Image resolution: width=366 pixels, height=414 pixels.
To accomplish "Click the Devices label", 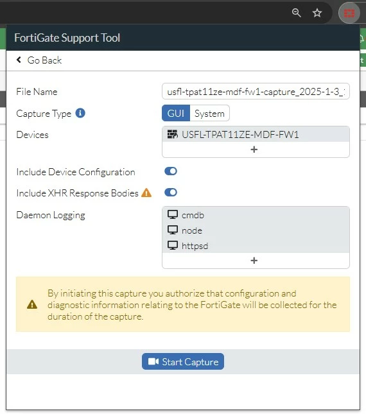I will 33,135.
